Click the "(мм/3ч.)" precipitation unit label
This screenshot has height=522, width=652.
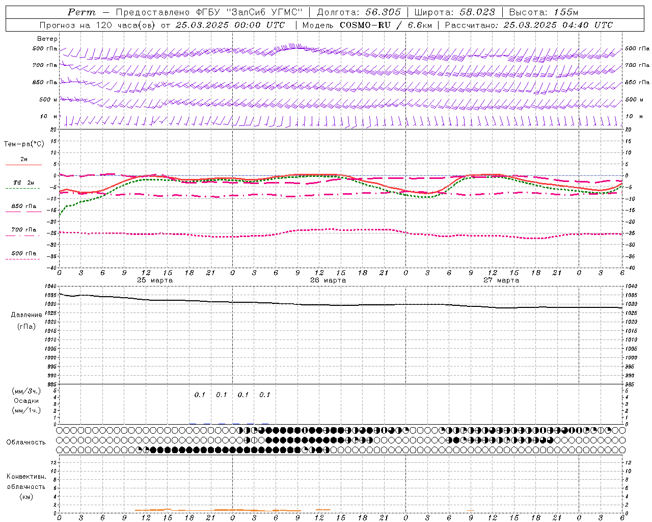(26, 391)
